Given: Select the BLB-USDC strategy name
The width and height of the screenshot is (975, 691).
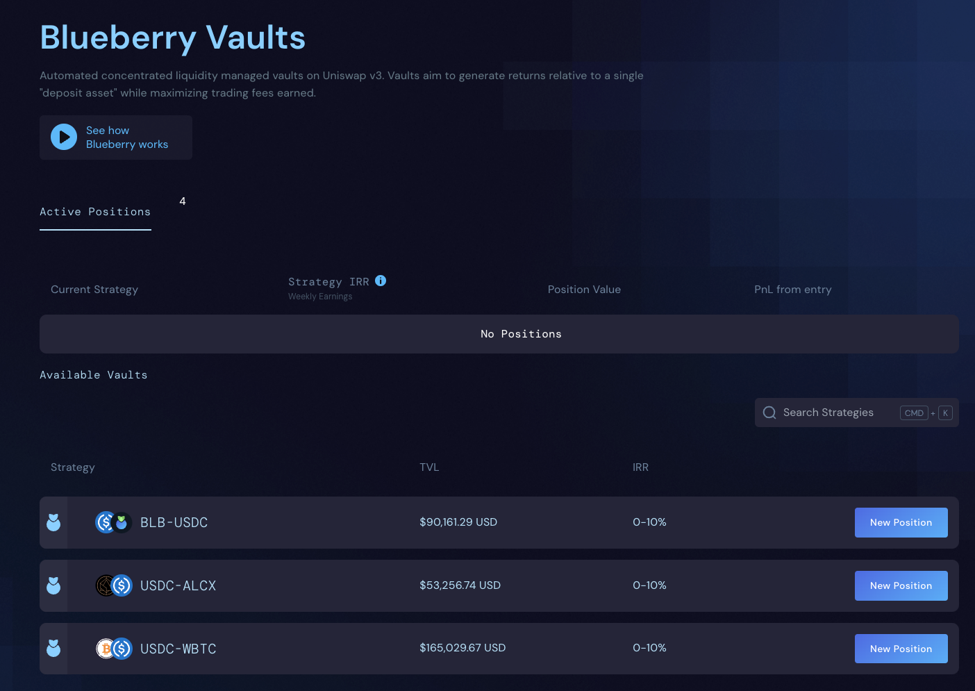Looking at the screenshot, I should [x=174, y=522].
